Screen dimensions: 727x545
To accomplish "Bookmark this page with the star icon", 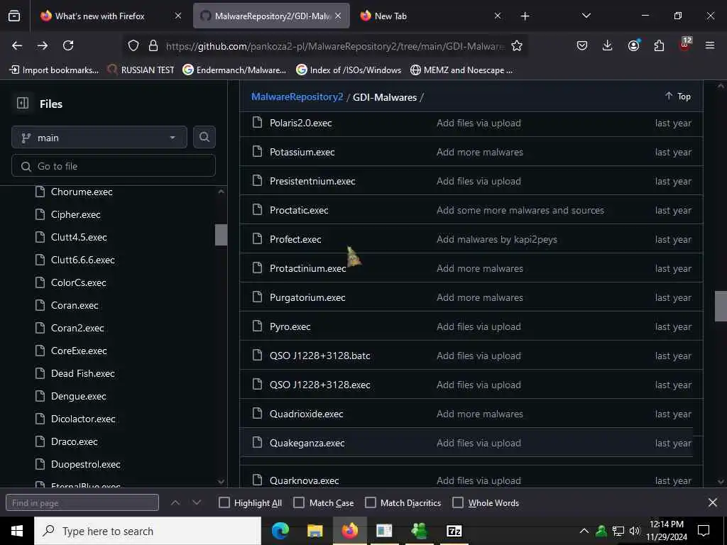I will pos(517,45).
